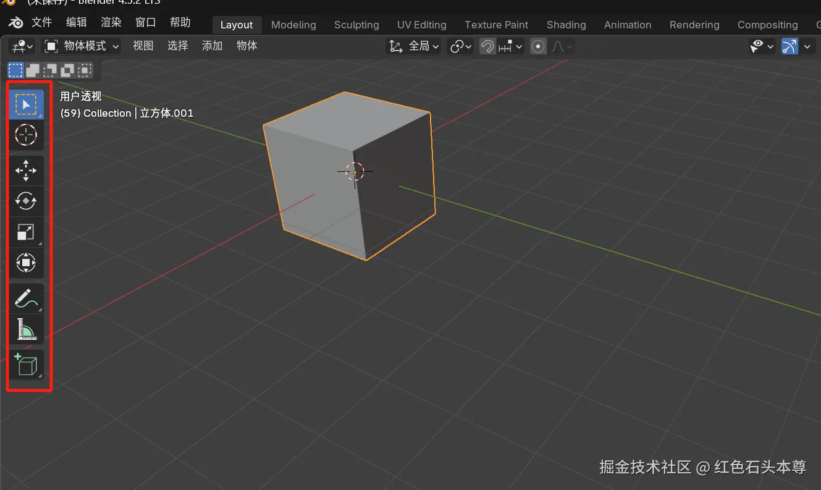The width and height of the screenshot is (821, 490).
Task: Open the pivot point dropdown
Action: tap(460, 46)
